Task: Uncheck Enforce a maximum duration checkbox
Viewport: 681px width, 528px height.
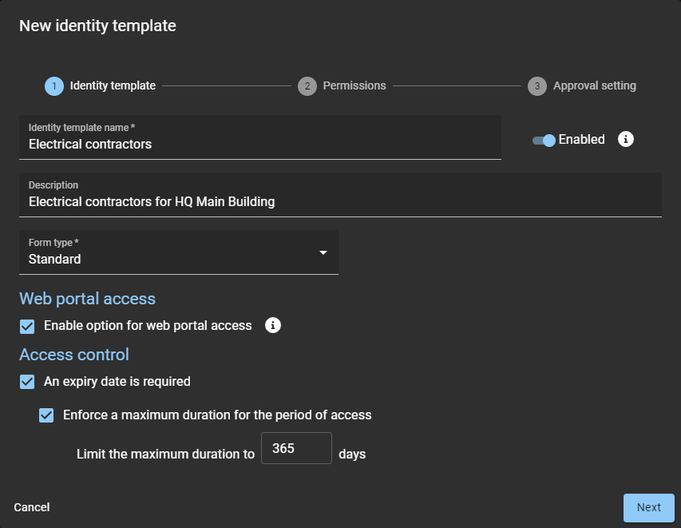Action: click(x=46, y=415)
